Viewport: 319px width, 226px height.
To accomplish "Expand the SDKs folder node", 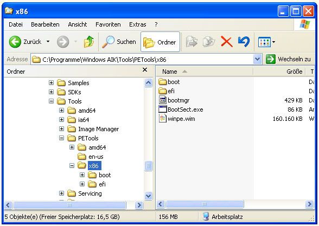I will coord(51,92).
